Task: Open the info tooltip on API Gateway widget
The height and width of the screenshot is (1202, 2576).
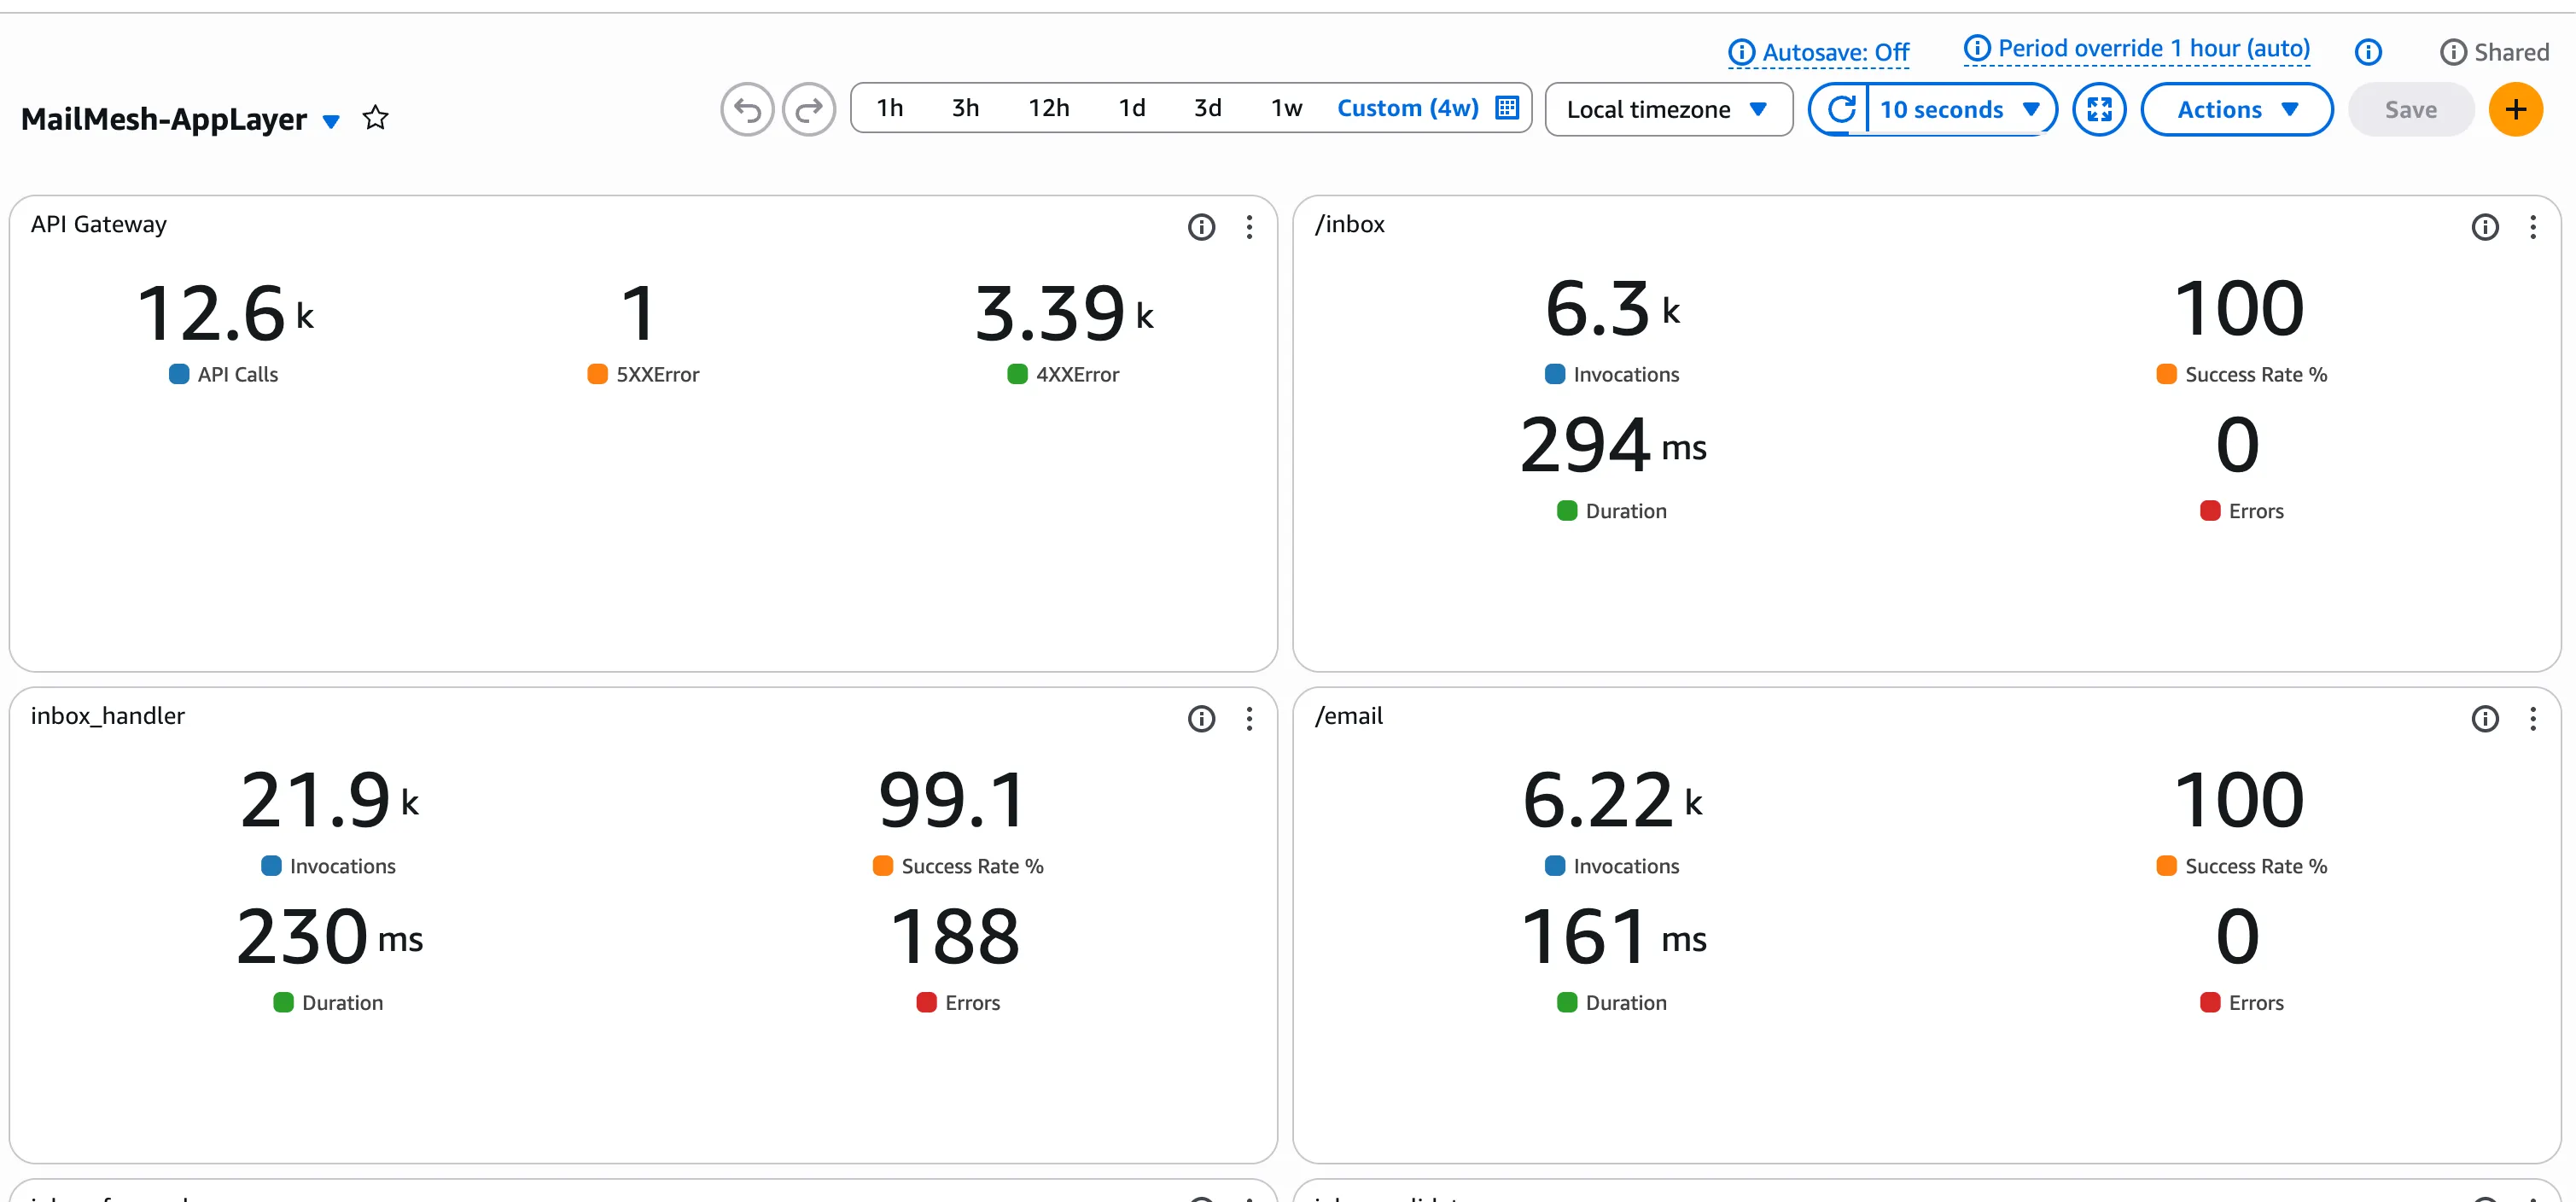Action: tap(1201, 227)
